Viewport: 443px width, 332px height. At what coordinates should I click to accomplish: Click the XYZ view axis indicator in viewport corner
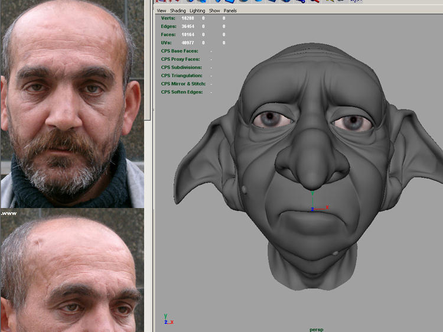pyautogui.click(x=168, y=320)
